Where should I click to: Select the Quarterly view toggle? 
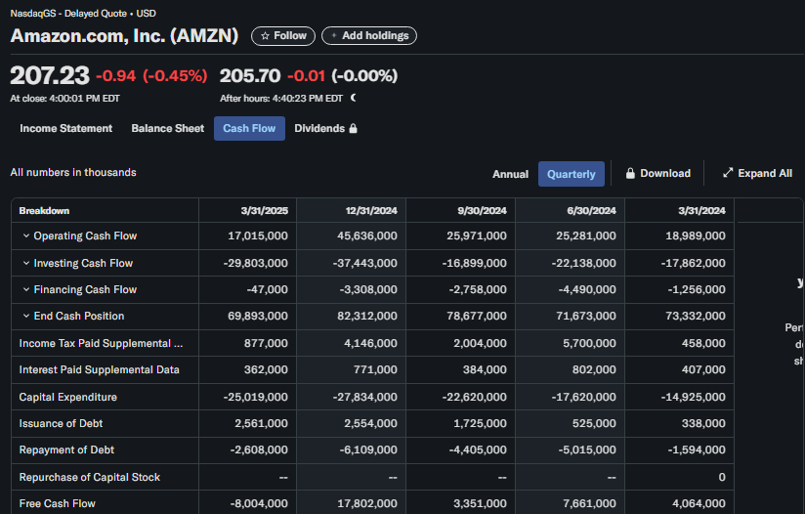tap(571, 174)
